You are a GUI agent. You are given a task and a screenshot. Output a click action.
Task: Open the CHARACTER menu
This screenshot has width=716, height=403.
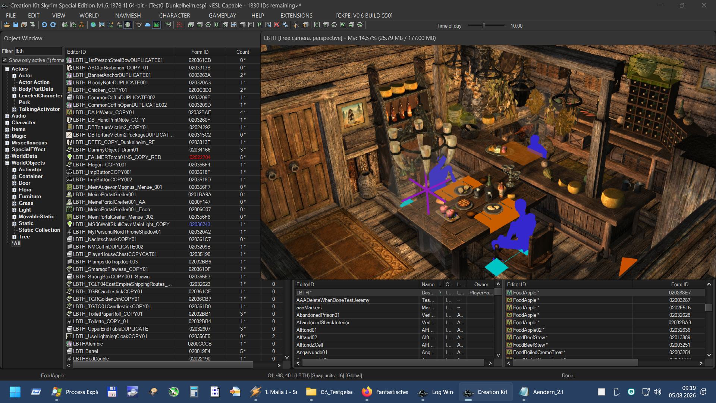click(x=175, y=15)
